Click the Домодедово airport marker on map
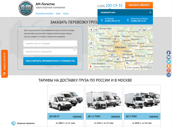Image resolution: width=172 pixels, height=127 pixels. pyautogui.click(x=127, y=63)
